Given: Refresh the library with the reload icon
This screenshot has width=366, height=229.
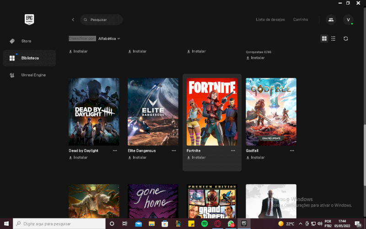Looking at the screenshot, I should pyautogui.click(x=346, y=38).
